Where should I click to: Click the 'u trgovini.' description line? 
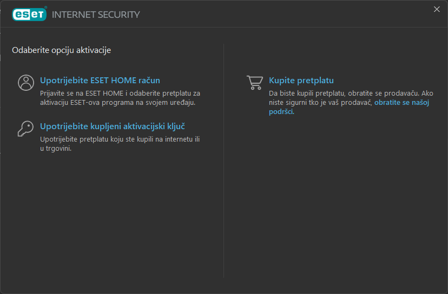tap(56, 149)
